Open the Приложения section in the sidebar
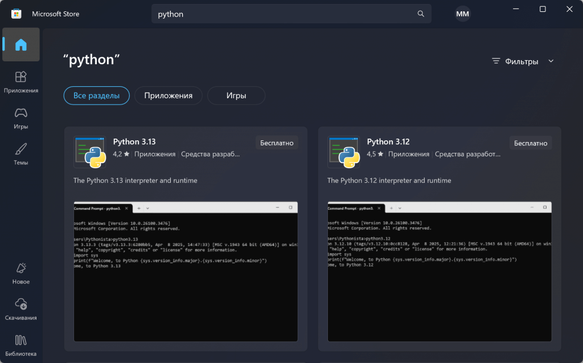Viewport: 583px width, 363px height. [21, 82]
